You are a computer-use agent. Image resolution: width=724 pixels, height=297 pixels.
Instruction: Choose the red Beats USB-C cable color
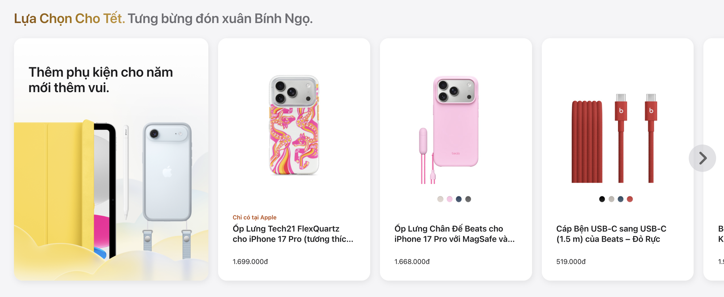630,199
